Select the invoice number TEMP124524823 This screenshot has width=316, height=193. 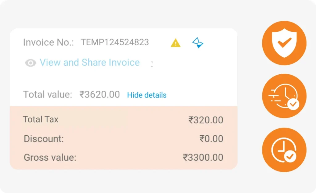click(x=115, y=42)
